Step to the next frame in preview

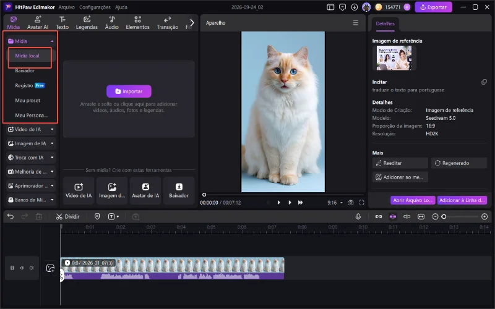(x=290, y=203)
